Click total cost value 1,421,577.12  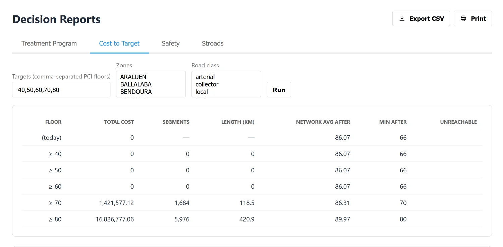(116, 203)
